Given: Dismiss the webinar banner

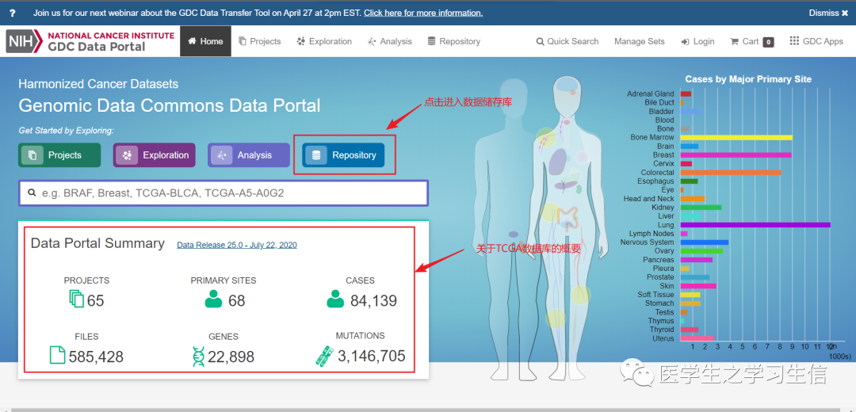Looking at the screenshot, I should pyautogui.click(x=829, y=13).
